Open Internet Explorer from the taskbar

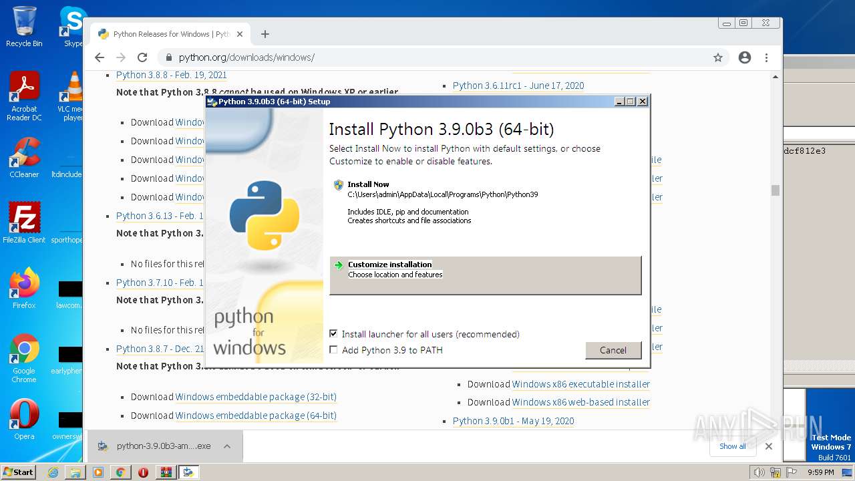click(53, 472)
